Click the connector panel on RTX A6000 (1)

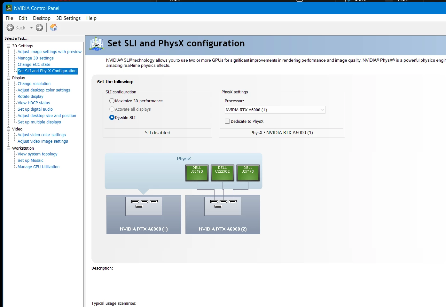coord(144,206)
